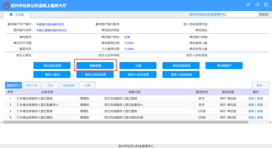272x148 pixels.
Task: Click right arrow of horizontal scrollbar
Action: coord(270,122)
